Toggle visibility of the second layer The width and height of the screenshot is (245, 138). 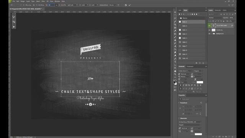pos(209,30)
